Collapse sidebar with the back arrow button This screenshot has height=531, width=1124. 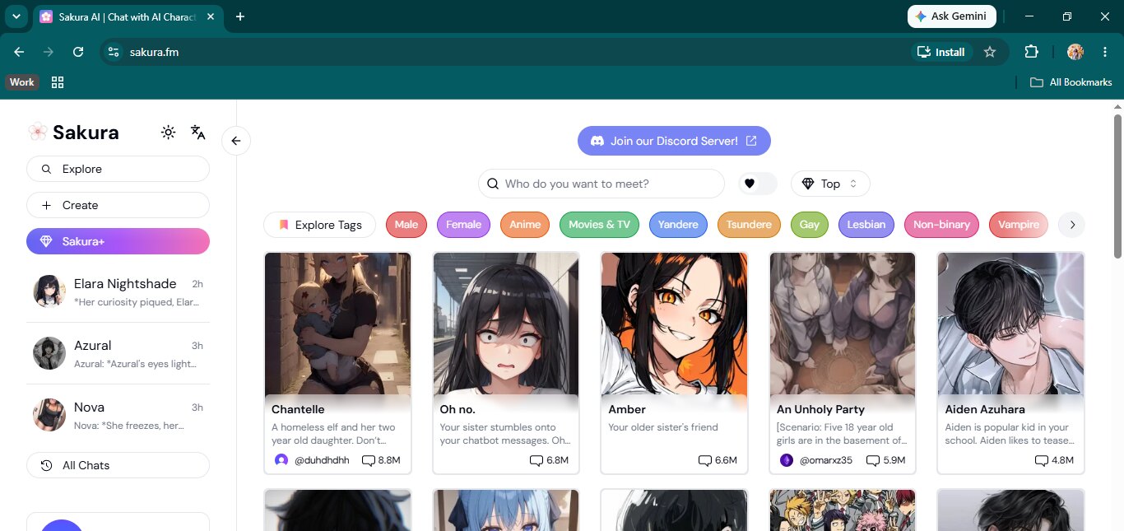[236, 141]
